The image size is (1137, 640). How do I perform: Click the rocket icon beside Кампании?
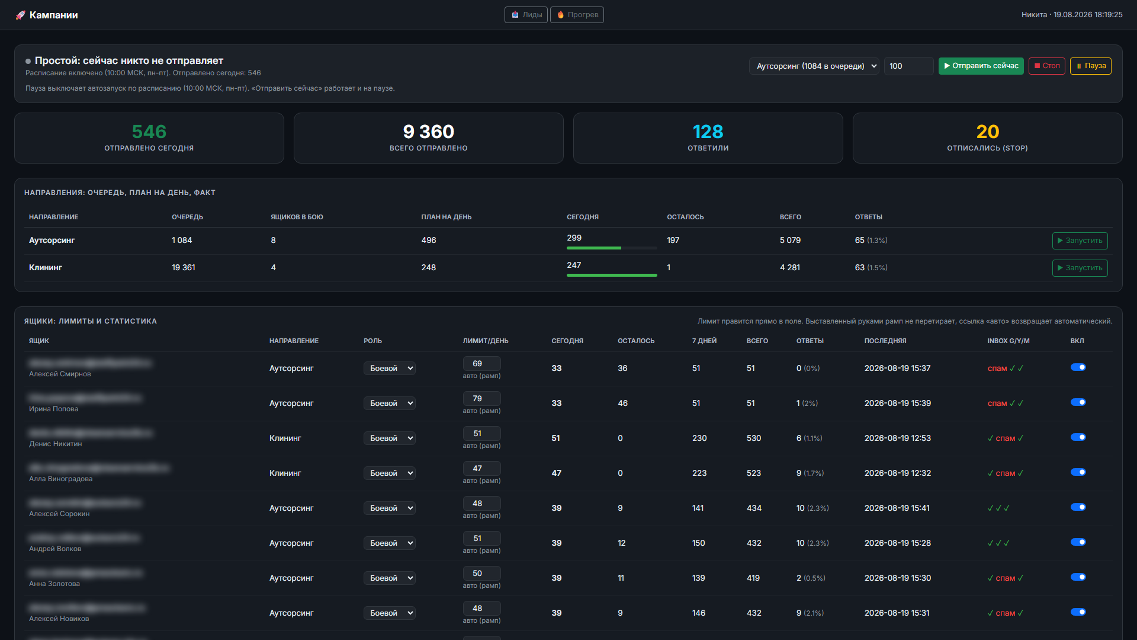pyautogui.click(x=21, y=15)
